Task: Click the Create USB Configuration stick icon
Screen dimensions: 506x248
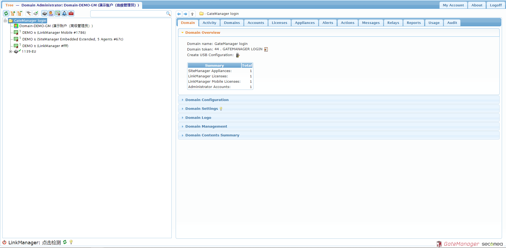Action: [x=238, y=55]
